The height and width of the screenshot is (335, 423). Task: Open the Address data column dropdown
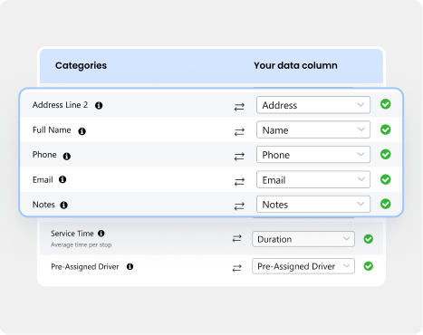click(x=313, y=105)
